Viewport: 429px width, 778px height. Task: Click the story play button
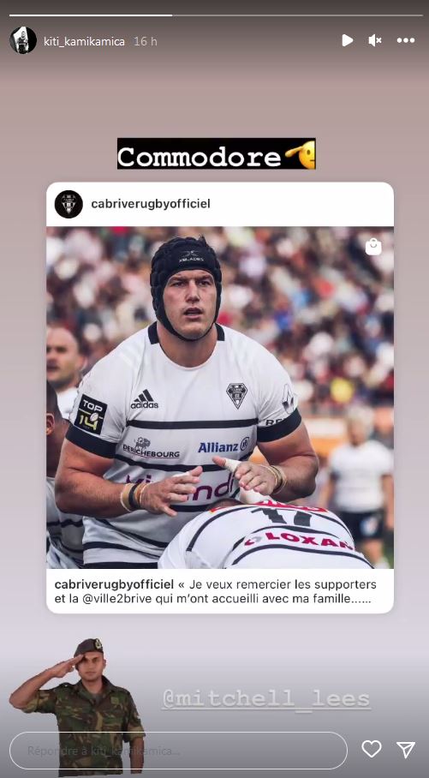click(x=347, y=40)
